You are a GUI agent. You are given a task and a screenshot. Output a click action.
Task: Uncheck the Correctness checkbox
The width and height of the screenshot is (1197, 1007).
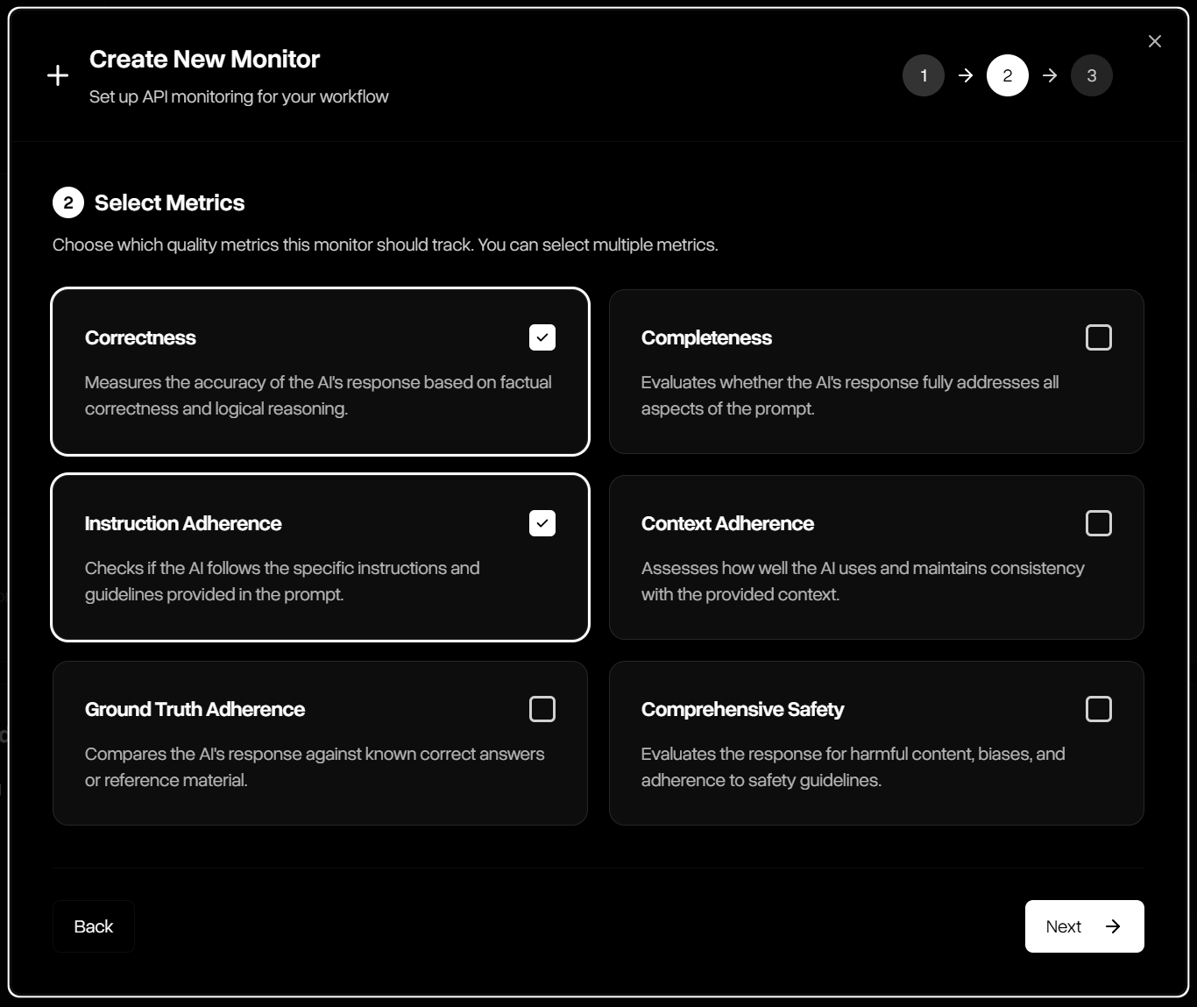click(x=542, y=337)
